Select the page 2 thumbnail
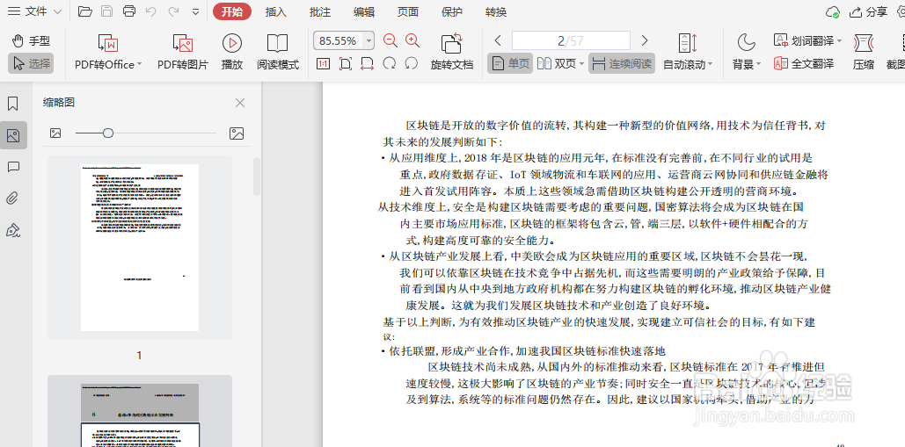 click(x=140, y=411)
